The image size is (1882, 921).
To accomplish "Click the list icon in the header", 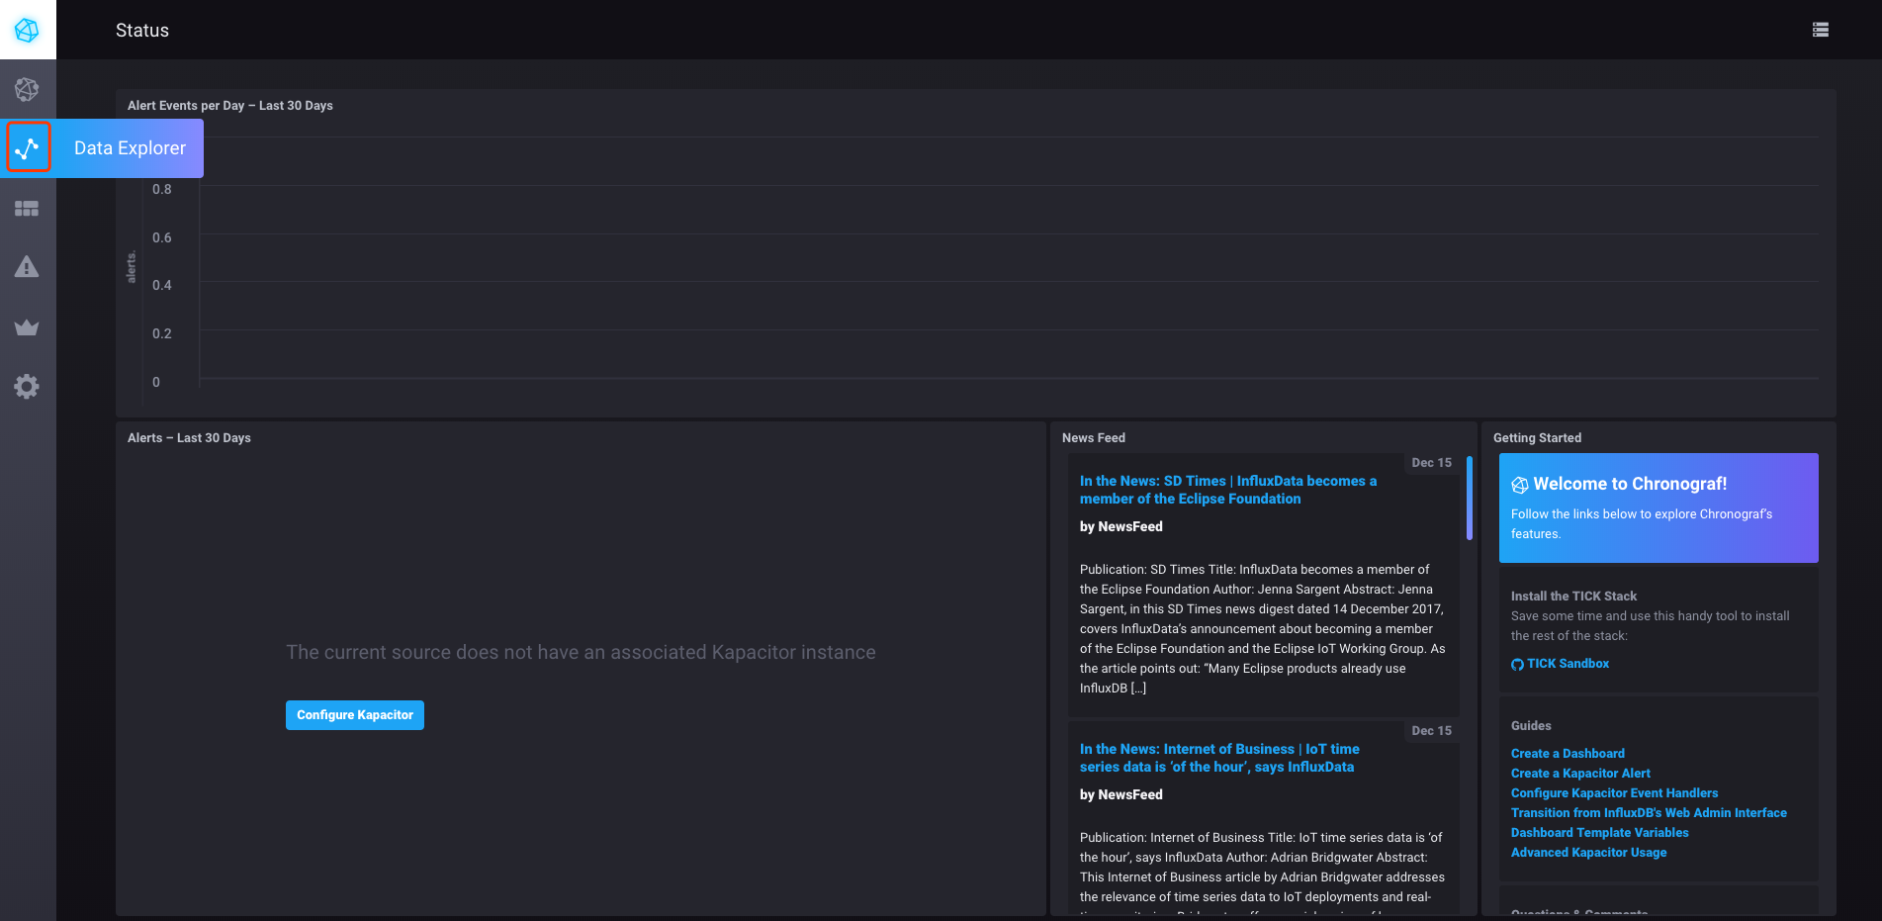I will click(x=1820, y=30).
